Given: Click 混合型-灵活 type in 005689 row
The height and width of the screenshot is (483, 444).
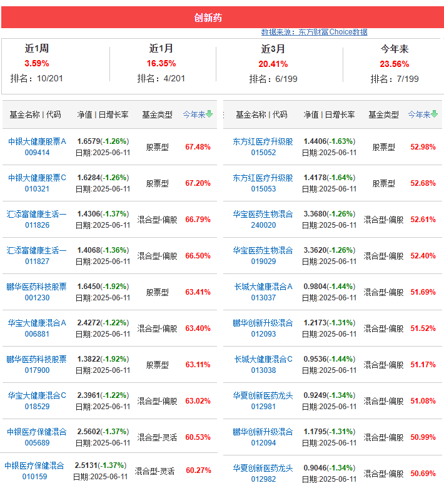Looking at the screenshot, I should 157,437.
